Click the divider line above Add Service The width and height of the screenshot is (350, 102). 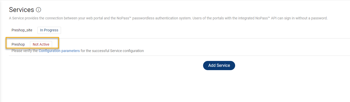(x=179, y=56)
